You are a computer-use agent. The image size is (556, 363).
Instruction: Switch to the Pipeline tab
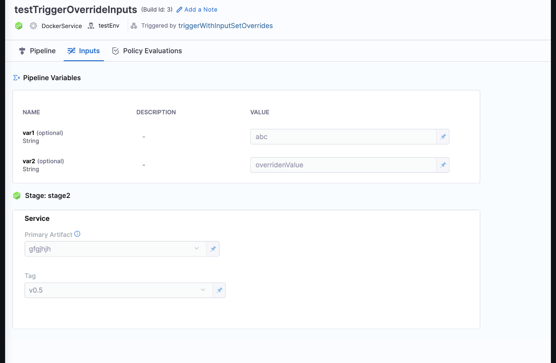[x=37, y=51]
